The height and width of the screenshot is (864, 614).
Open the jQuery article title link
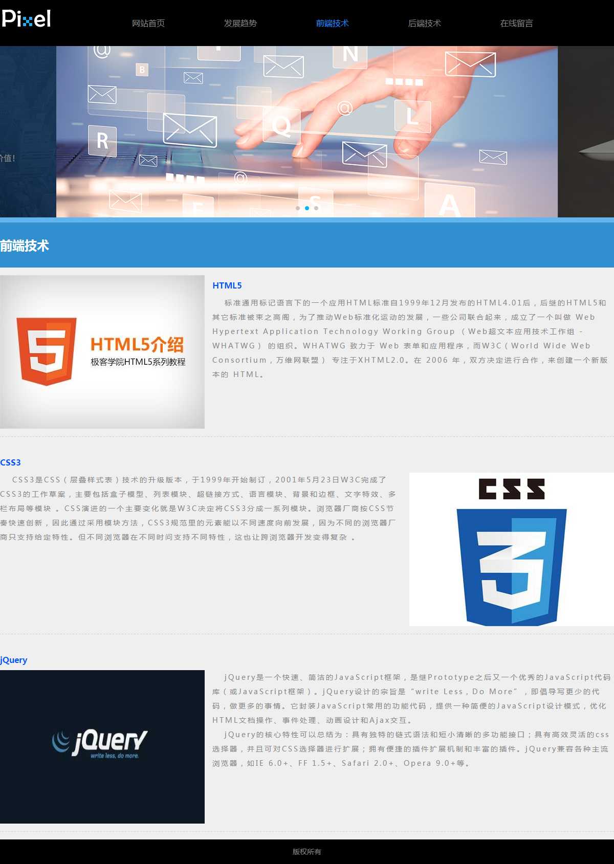pos(14,660)
